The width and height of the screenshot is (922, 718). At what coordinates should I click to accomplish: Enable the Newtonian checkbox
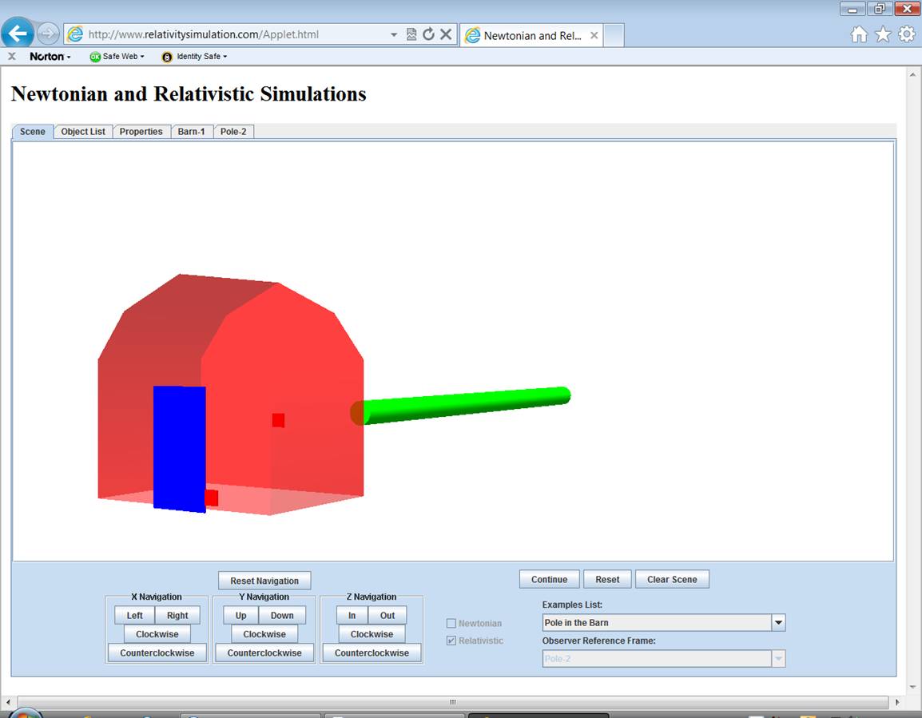(x=451, y=623)
